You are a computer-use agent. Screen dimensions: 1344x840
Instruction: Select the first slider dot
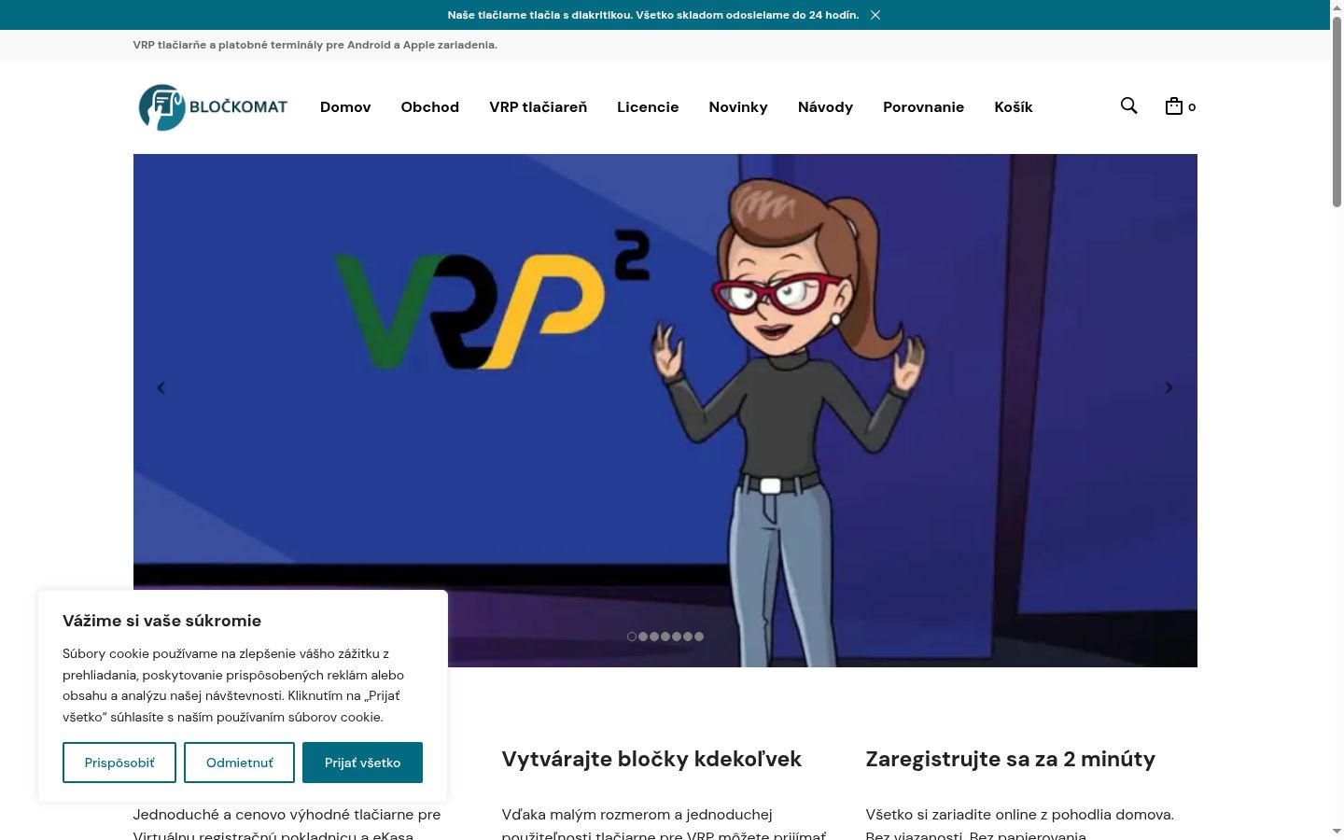[x=632, y=637]
